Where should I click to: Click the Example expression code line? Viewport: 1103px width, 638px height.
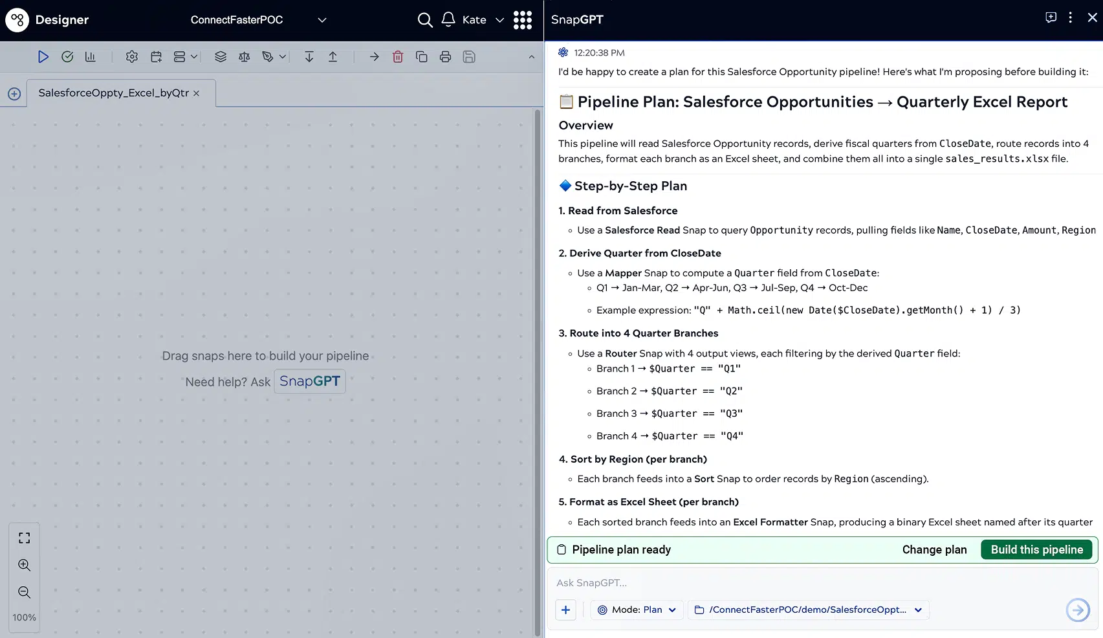coord(809,311)
